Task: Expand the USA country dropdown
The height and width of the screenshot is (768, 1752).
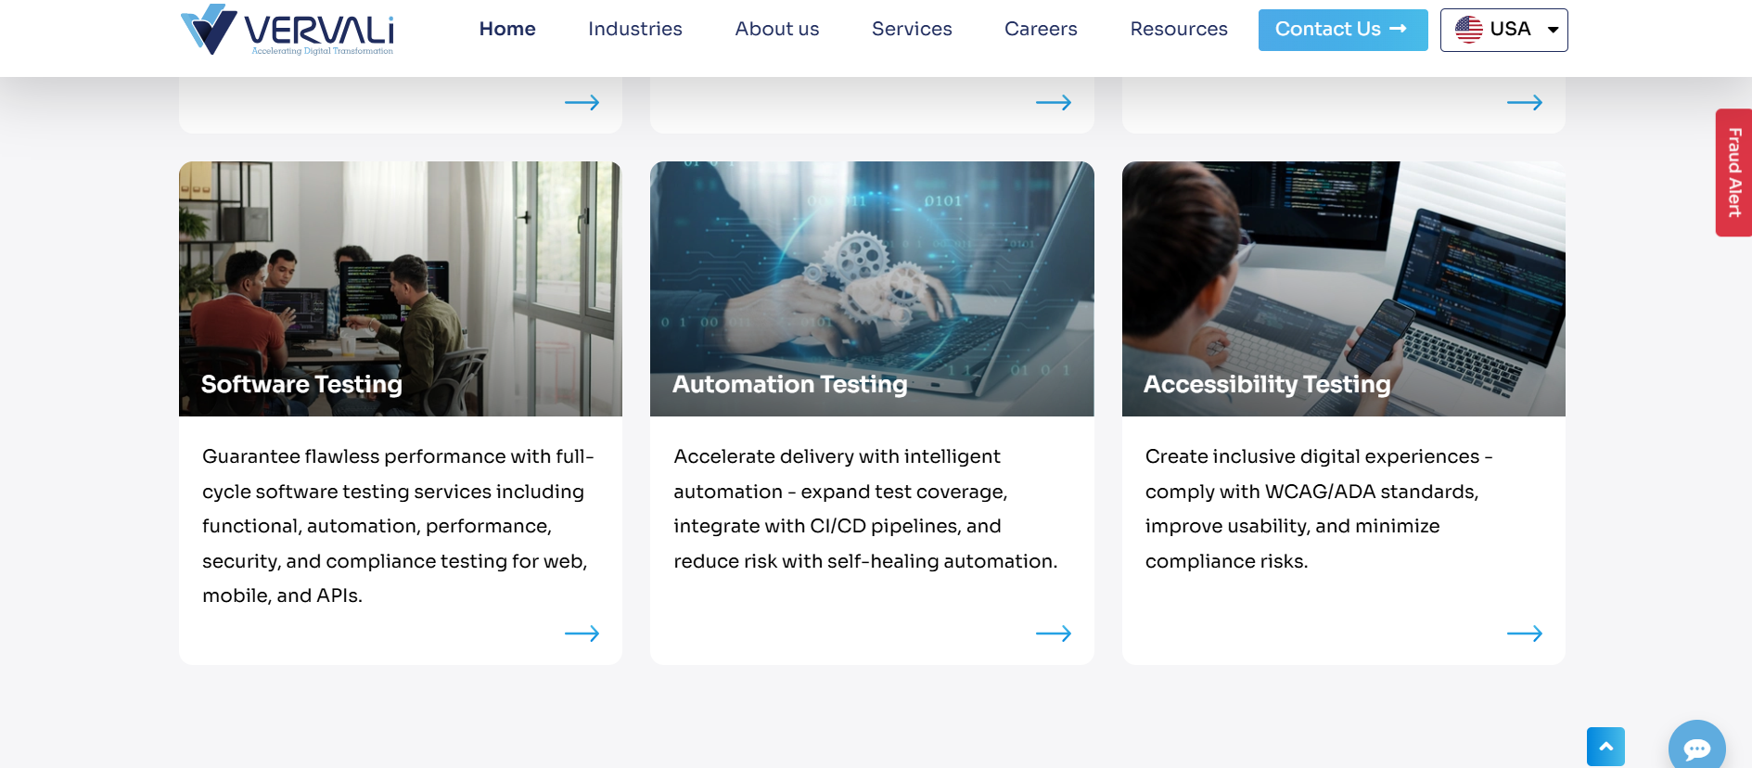Action: coord(1503,30)
